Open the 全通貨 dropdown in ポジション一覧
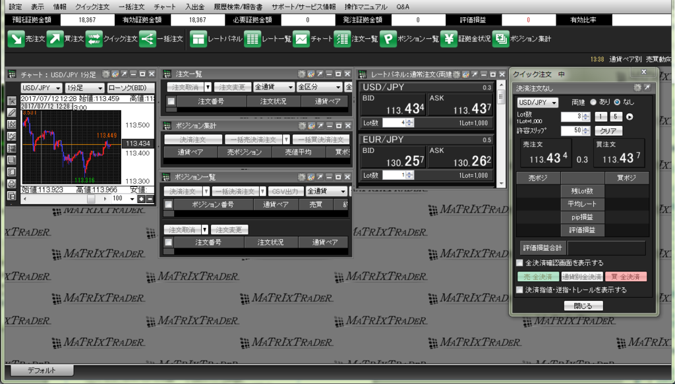The height and width of the screenshot is (384, 675). click(327, 192)
